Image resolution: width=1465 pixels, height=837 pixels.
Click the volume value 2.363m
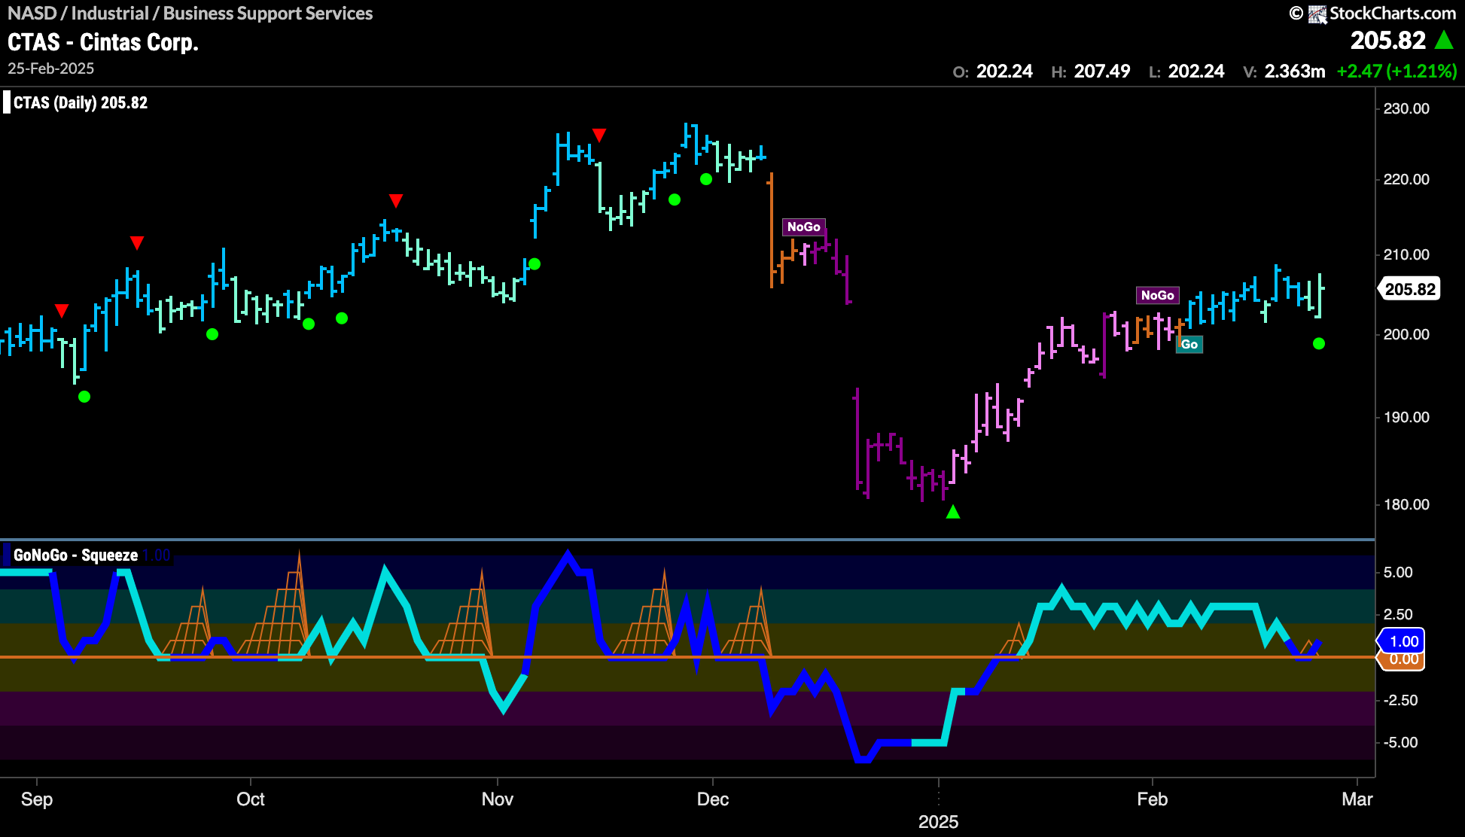1295,72
